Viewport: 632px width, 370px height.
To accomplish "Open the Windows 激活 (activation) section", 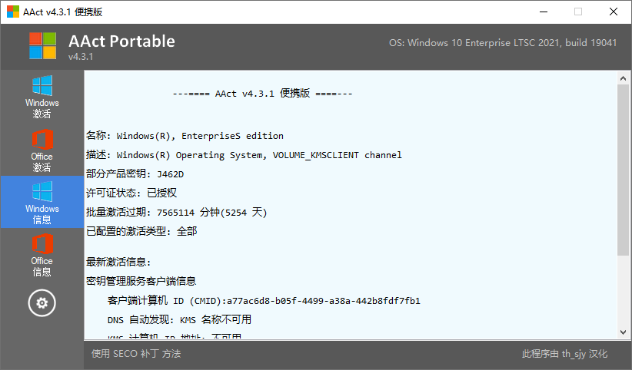I will (x=42, y=97).
